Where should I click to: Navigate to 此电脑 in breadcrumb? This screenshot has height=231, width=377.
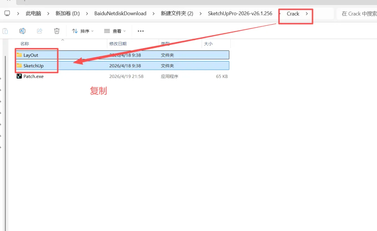pyautogui.click(x=34, y=14)
